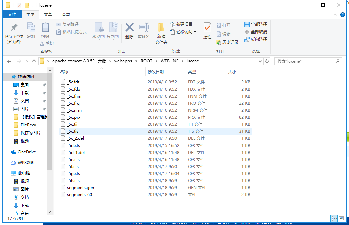The height and width of the screenshot is (225, 349).
Task: Switch to details view layout icon
Action: [x=334, y=218]
